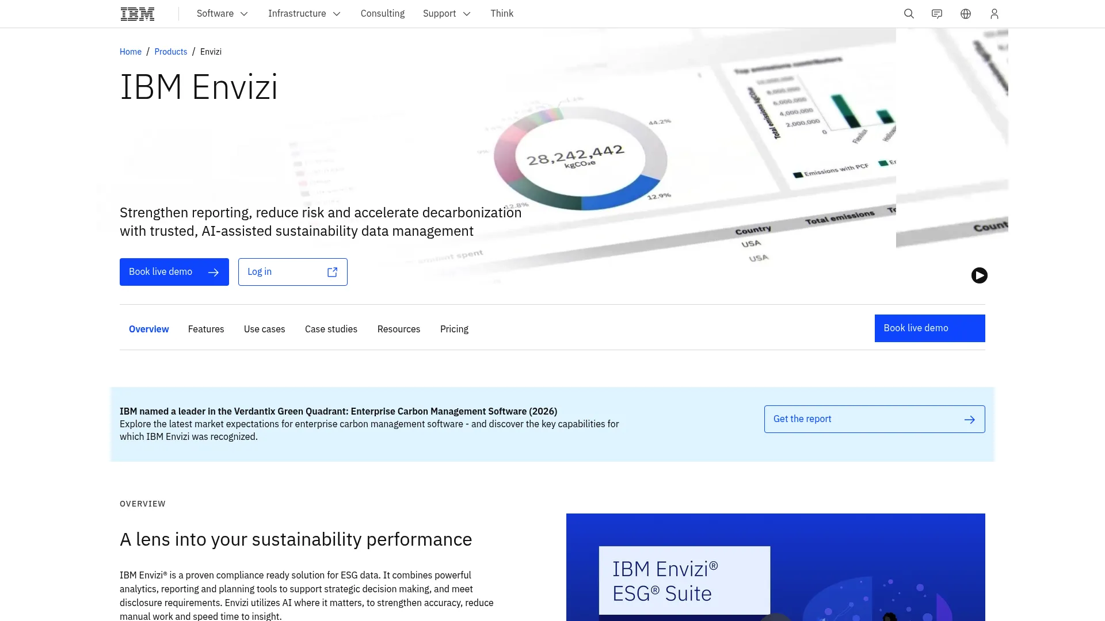1105x621 pixels.
Task: Select the Resources tab
Action: click(x=399, y=329)
